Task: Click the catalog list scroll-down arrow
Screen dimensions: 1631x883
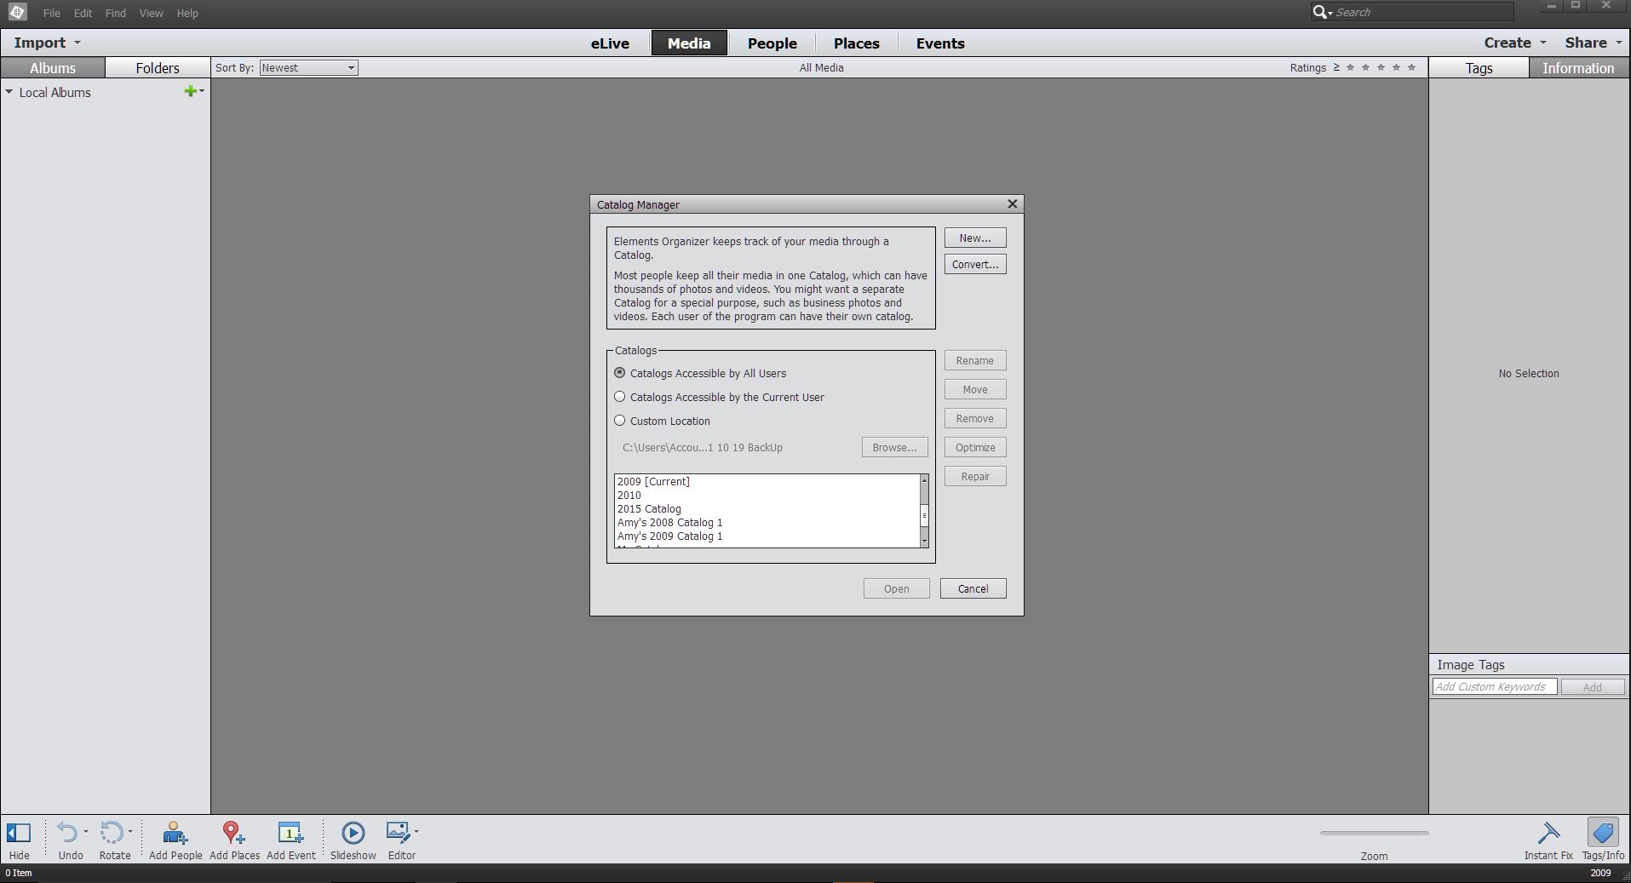Action: (924, 541)
